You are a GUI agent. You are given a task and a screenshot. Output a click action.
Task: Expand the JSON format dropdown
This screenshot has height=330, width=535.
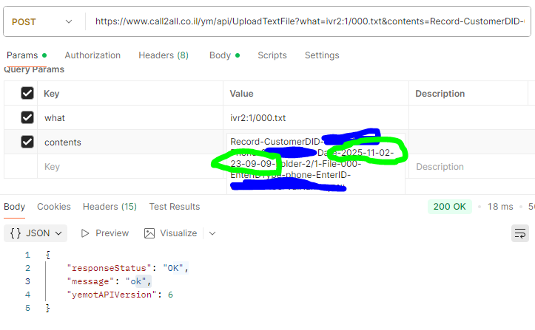click(36, 233)
